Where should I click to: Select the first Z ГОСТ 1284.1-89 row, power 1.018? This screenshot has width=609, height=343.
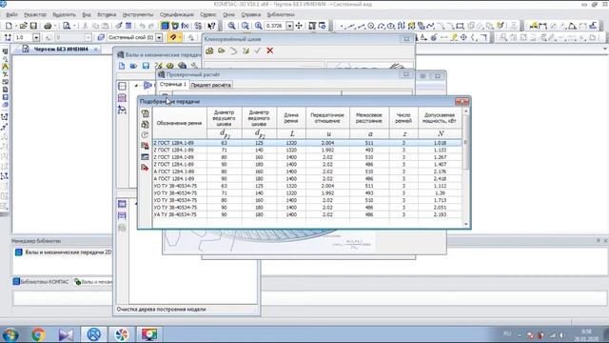pos(307,143)
